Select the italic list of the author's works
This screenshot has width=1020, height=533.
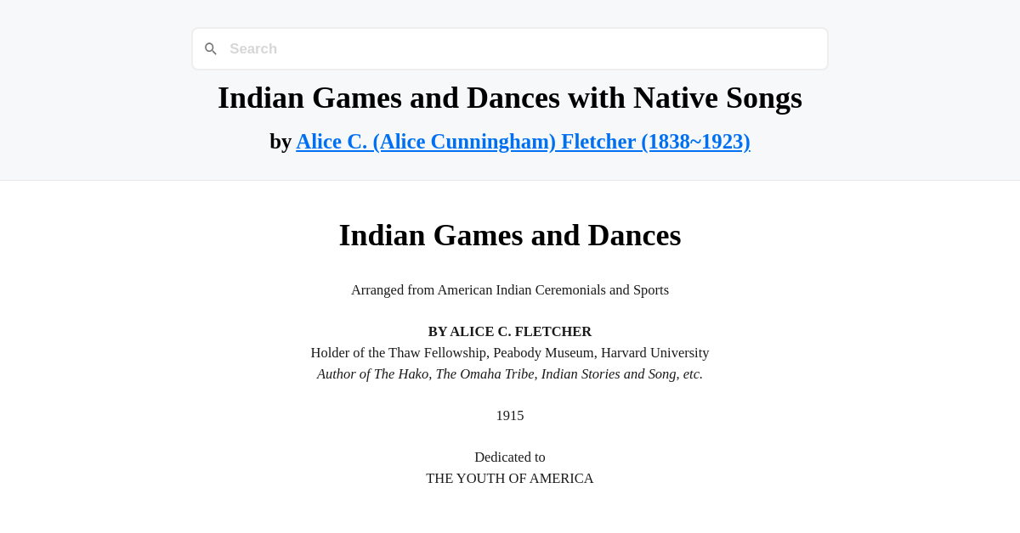click(510, 373)
